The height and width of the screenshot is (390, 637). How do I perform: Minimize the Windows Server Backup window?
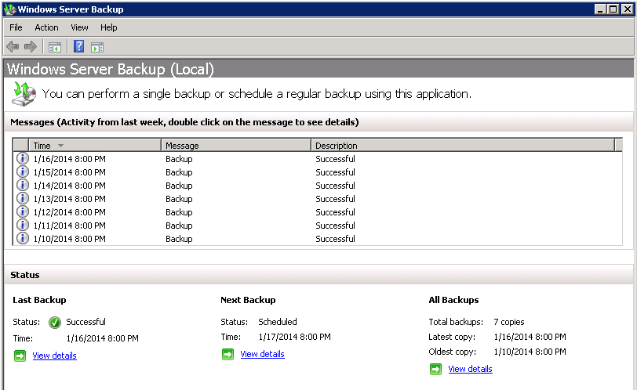tap(600, 9)
